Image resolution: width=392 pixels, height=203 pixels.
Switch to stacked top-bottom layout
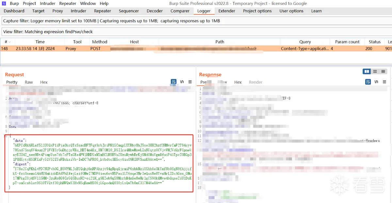[375, 71]
